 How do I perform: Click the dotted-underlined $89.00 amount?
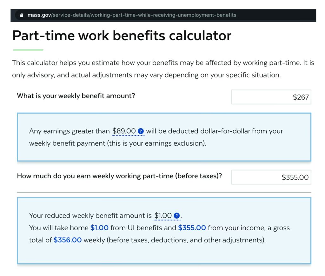click(124, 131)
